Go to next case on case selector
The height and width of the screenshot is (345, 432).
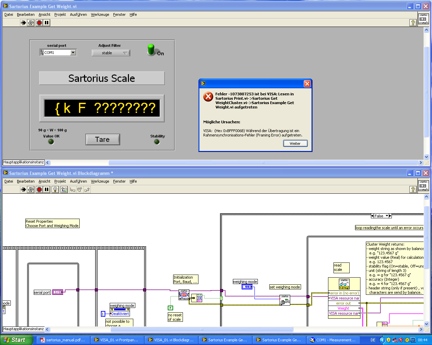tap(390, 216)
